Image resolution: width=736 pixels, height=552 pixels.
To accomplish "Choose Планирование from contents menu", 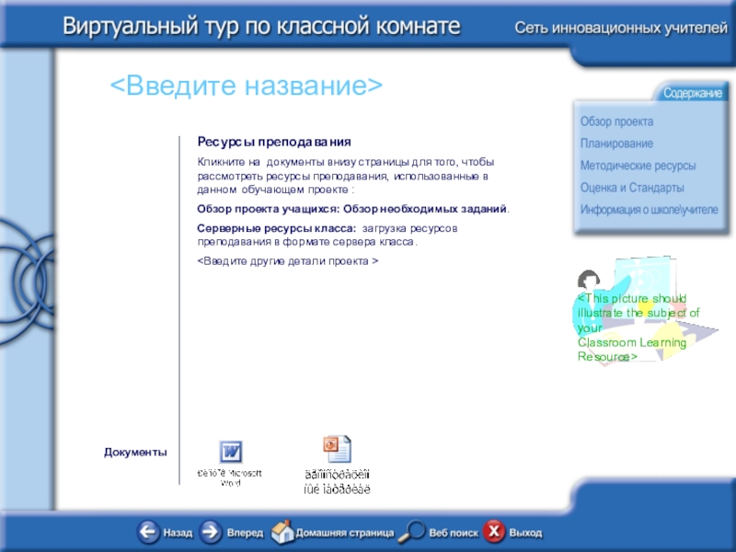I will [616, 144].
